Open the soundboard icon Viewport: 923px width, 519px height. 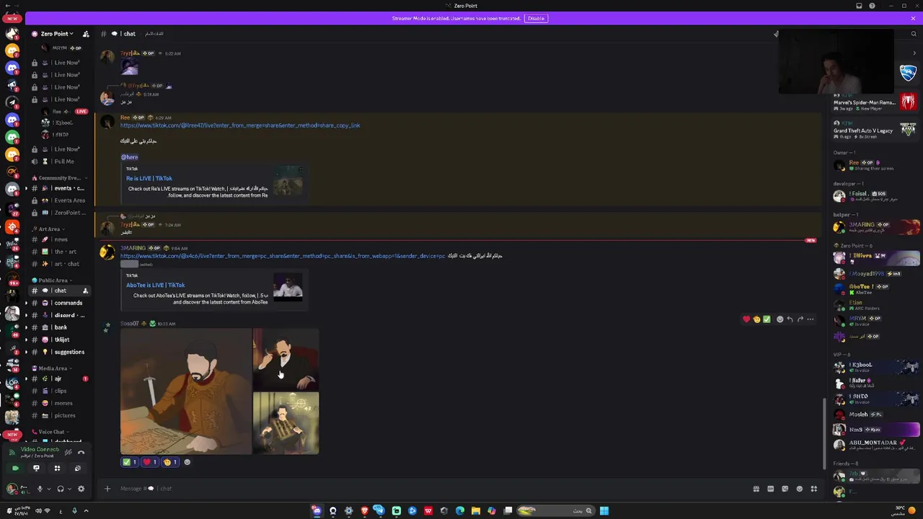(78, 468)
